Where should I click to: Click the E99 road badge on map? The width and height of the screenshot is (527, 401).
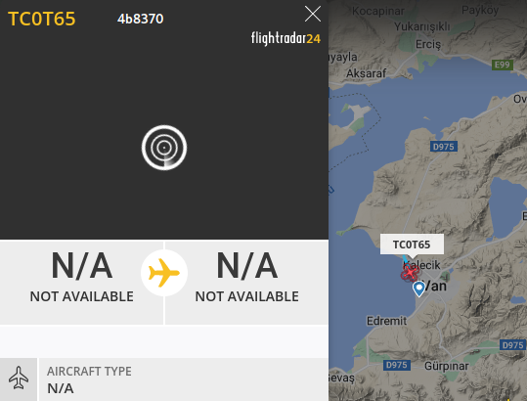coord(503,65)
